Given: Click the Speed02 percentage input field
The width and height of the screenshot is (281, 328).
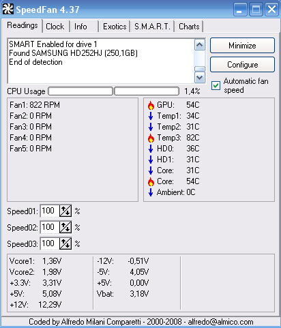Looking at the screenshot, I should (x=50, y=227).
